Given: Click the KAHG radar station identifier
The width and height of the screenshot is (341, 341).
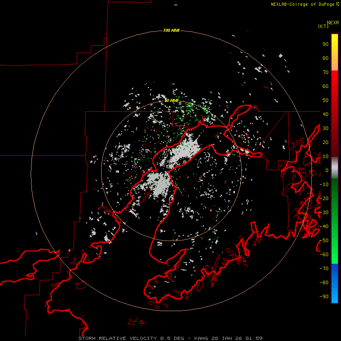Looking at the screenshot, I should [x=201, y=338].
